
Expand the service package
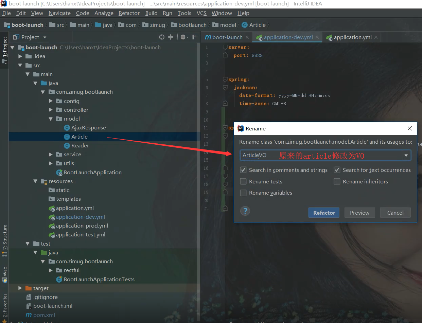(51, 155)
